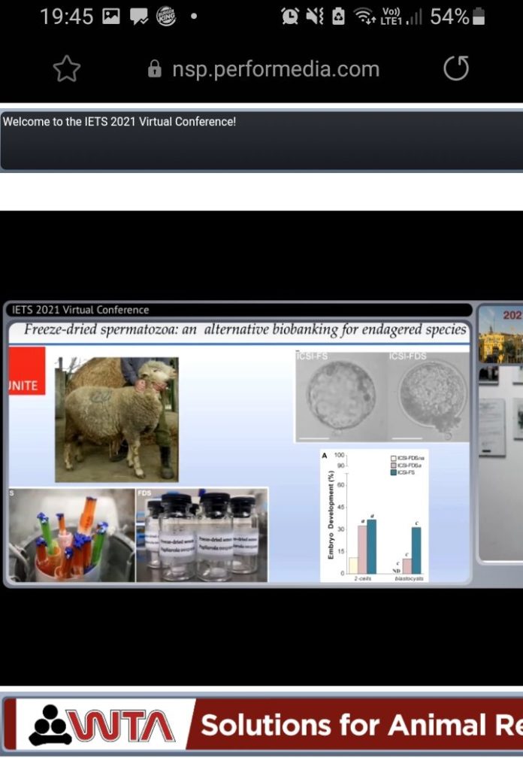
Task: Click the colored semen straws photo
Action: [x=71, y=535]
